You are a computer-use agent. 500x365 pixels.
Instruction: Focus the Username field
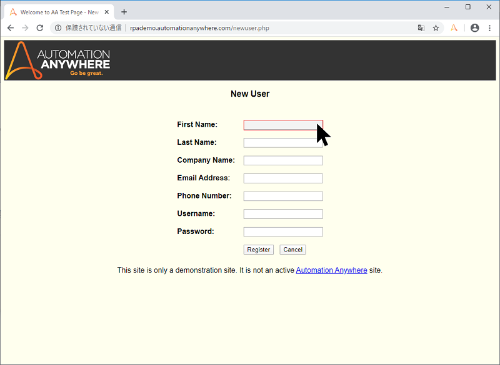coord(283,214)
